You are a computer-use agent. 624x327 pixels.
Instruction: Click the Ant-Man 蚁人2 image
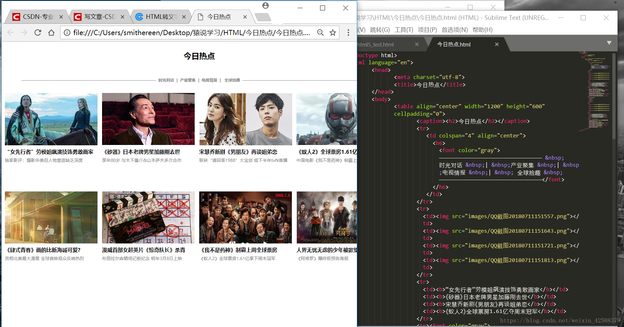click(x=327, y=119)
